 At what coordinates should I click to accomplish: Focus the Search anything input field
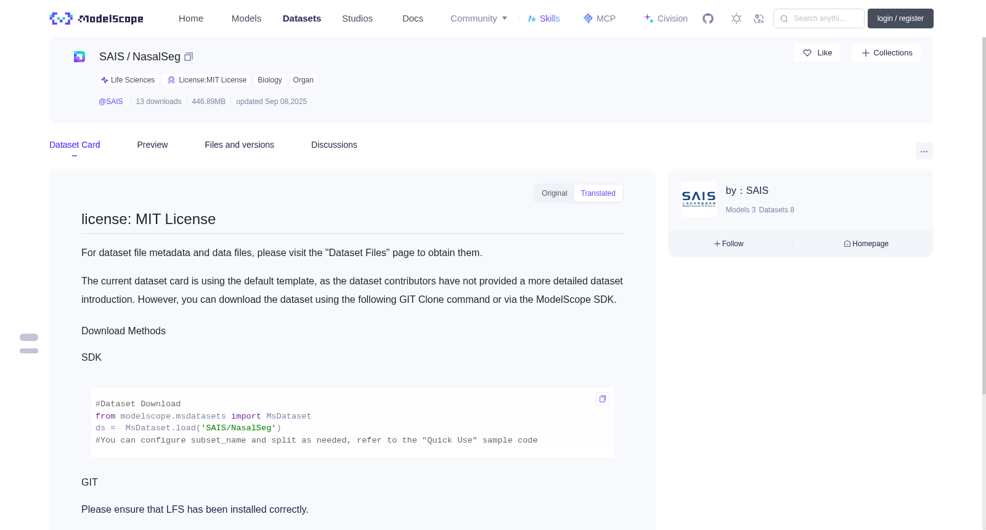coord(819,18)
